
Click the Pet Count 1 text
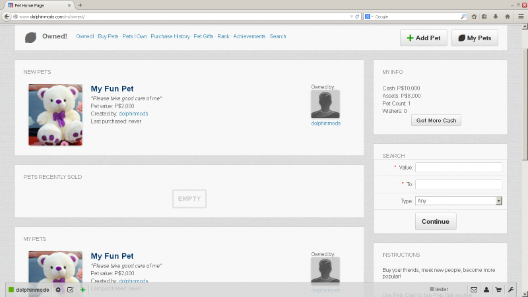(x=397, y=104)
